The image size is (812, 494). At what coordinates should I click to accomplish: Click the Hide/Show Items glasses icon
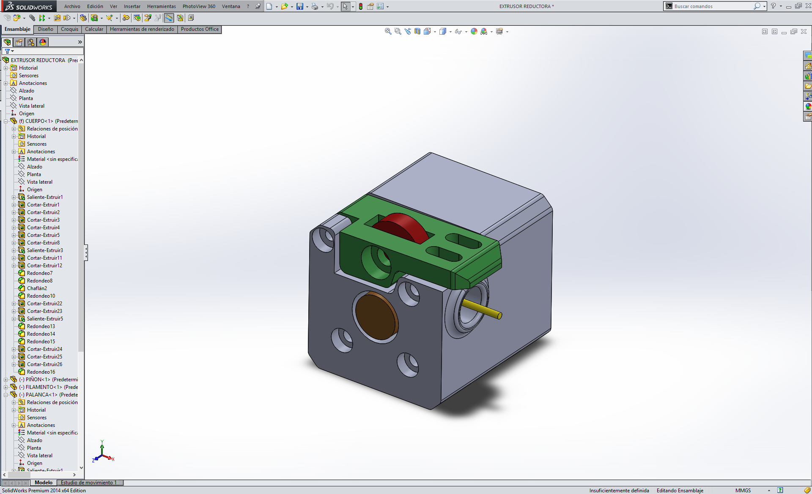(x=458, y=31)
